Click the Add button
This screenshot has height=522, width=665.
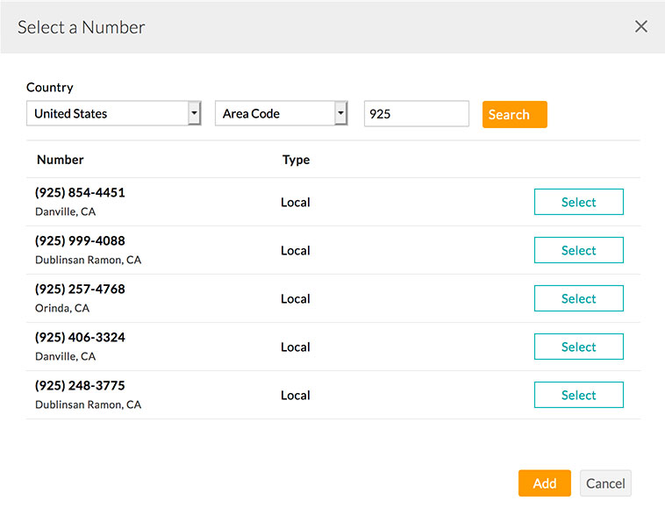[545, 483]
